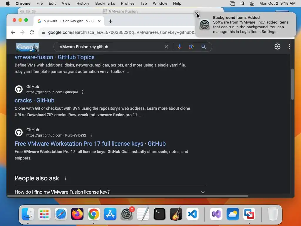Click the menu bar date and time
The width and height of the screenshot is (301, 226).
(x=277, y=4)
